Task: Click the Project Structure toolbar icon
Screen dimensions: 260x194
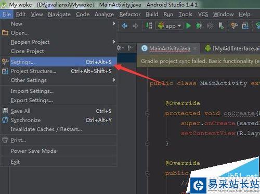Action: (245, 26)
